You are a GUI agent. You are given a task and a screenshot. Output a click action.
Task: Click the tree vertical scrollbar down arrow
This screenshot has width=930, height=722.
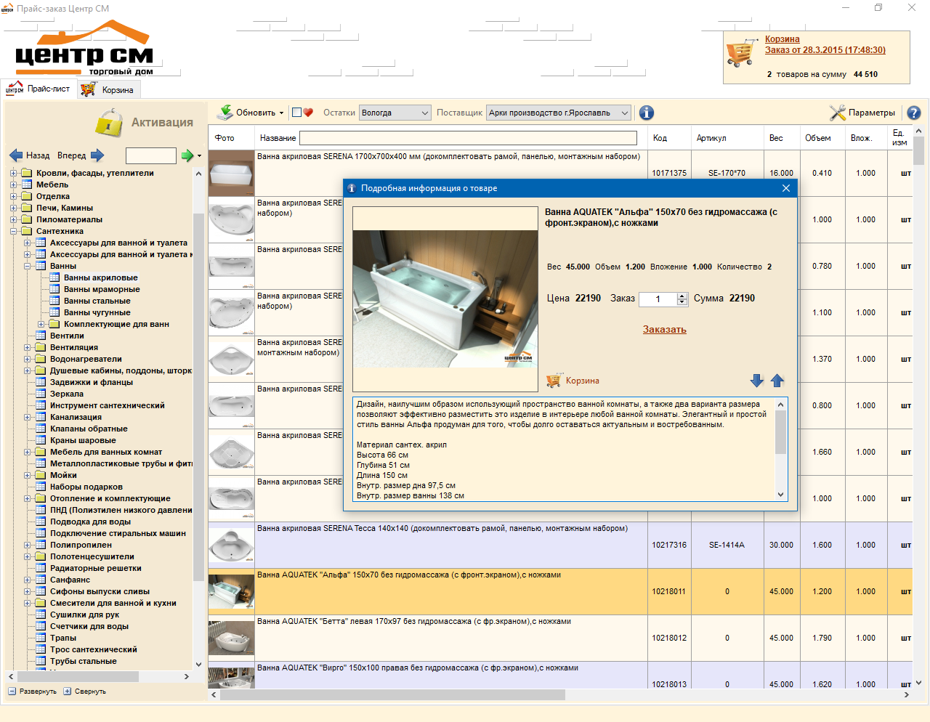click(x=198, y=665)
